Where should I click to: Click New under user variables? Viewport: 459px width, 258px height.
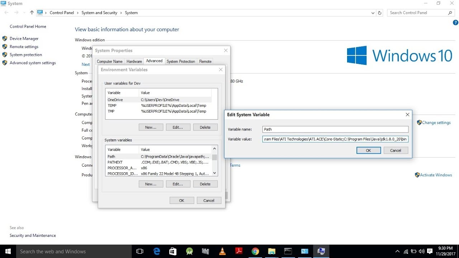(x=151, y=127)
